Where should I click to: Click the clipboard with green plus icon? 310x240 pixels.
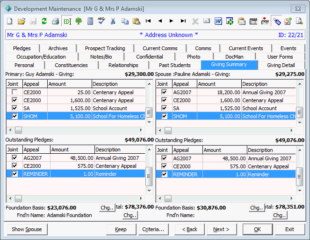[x=288, y=21]
